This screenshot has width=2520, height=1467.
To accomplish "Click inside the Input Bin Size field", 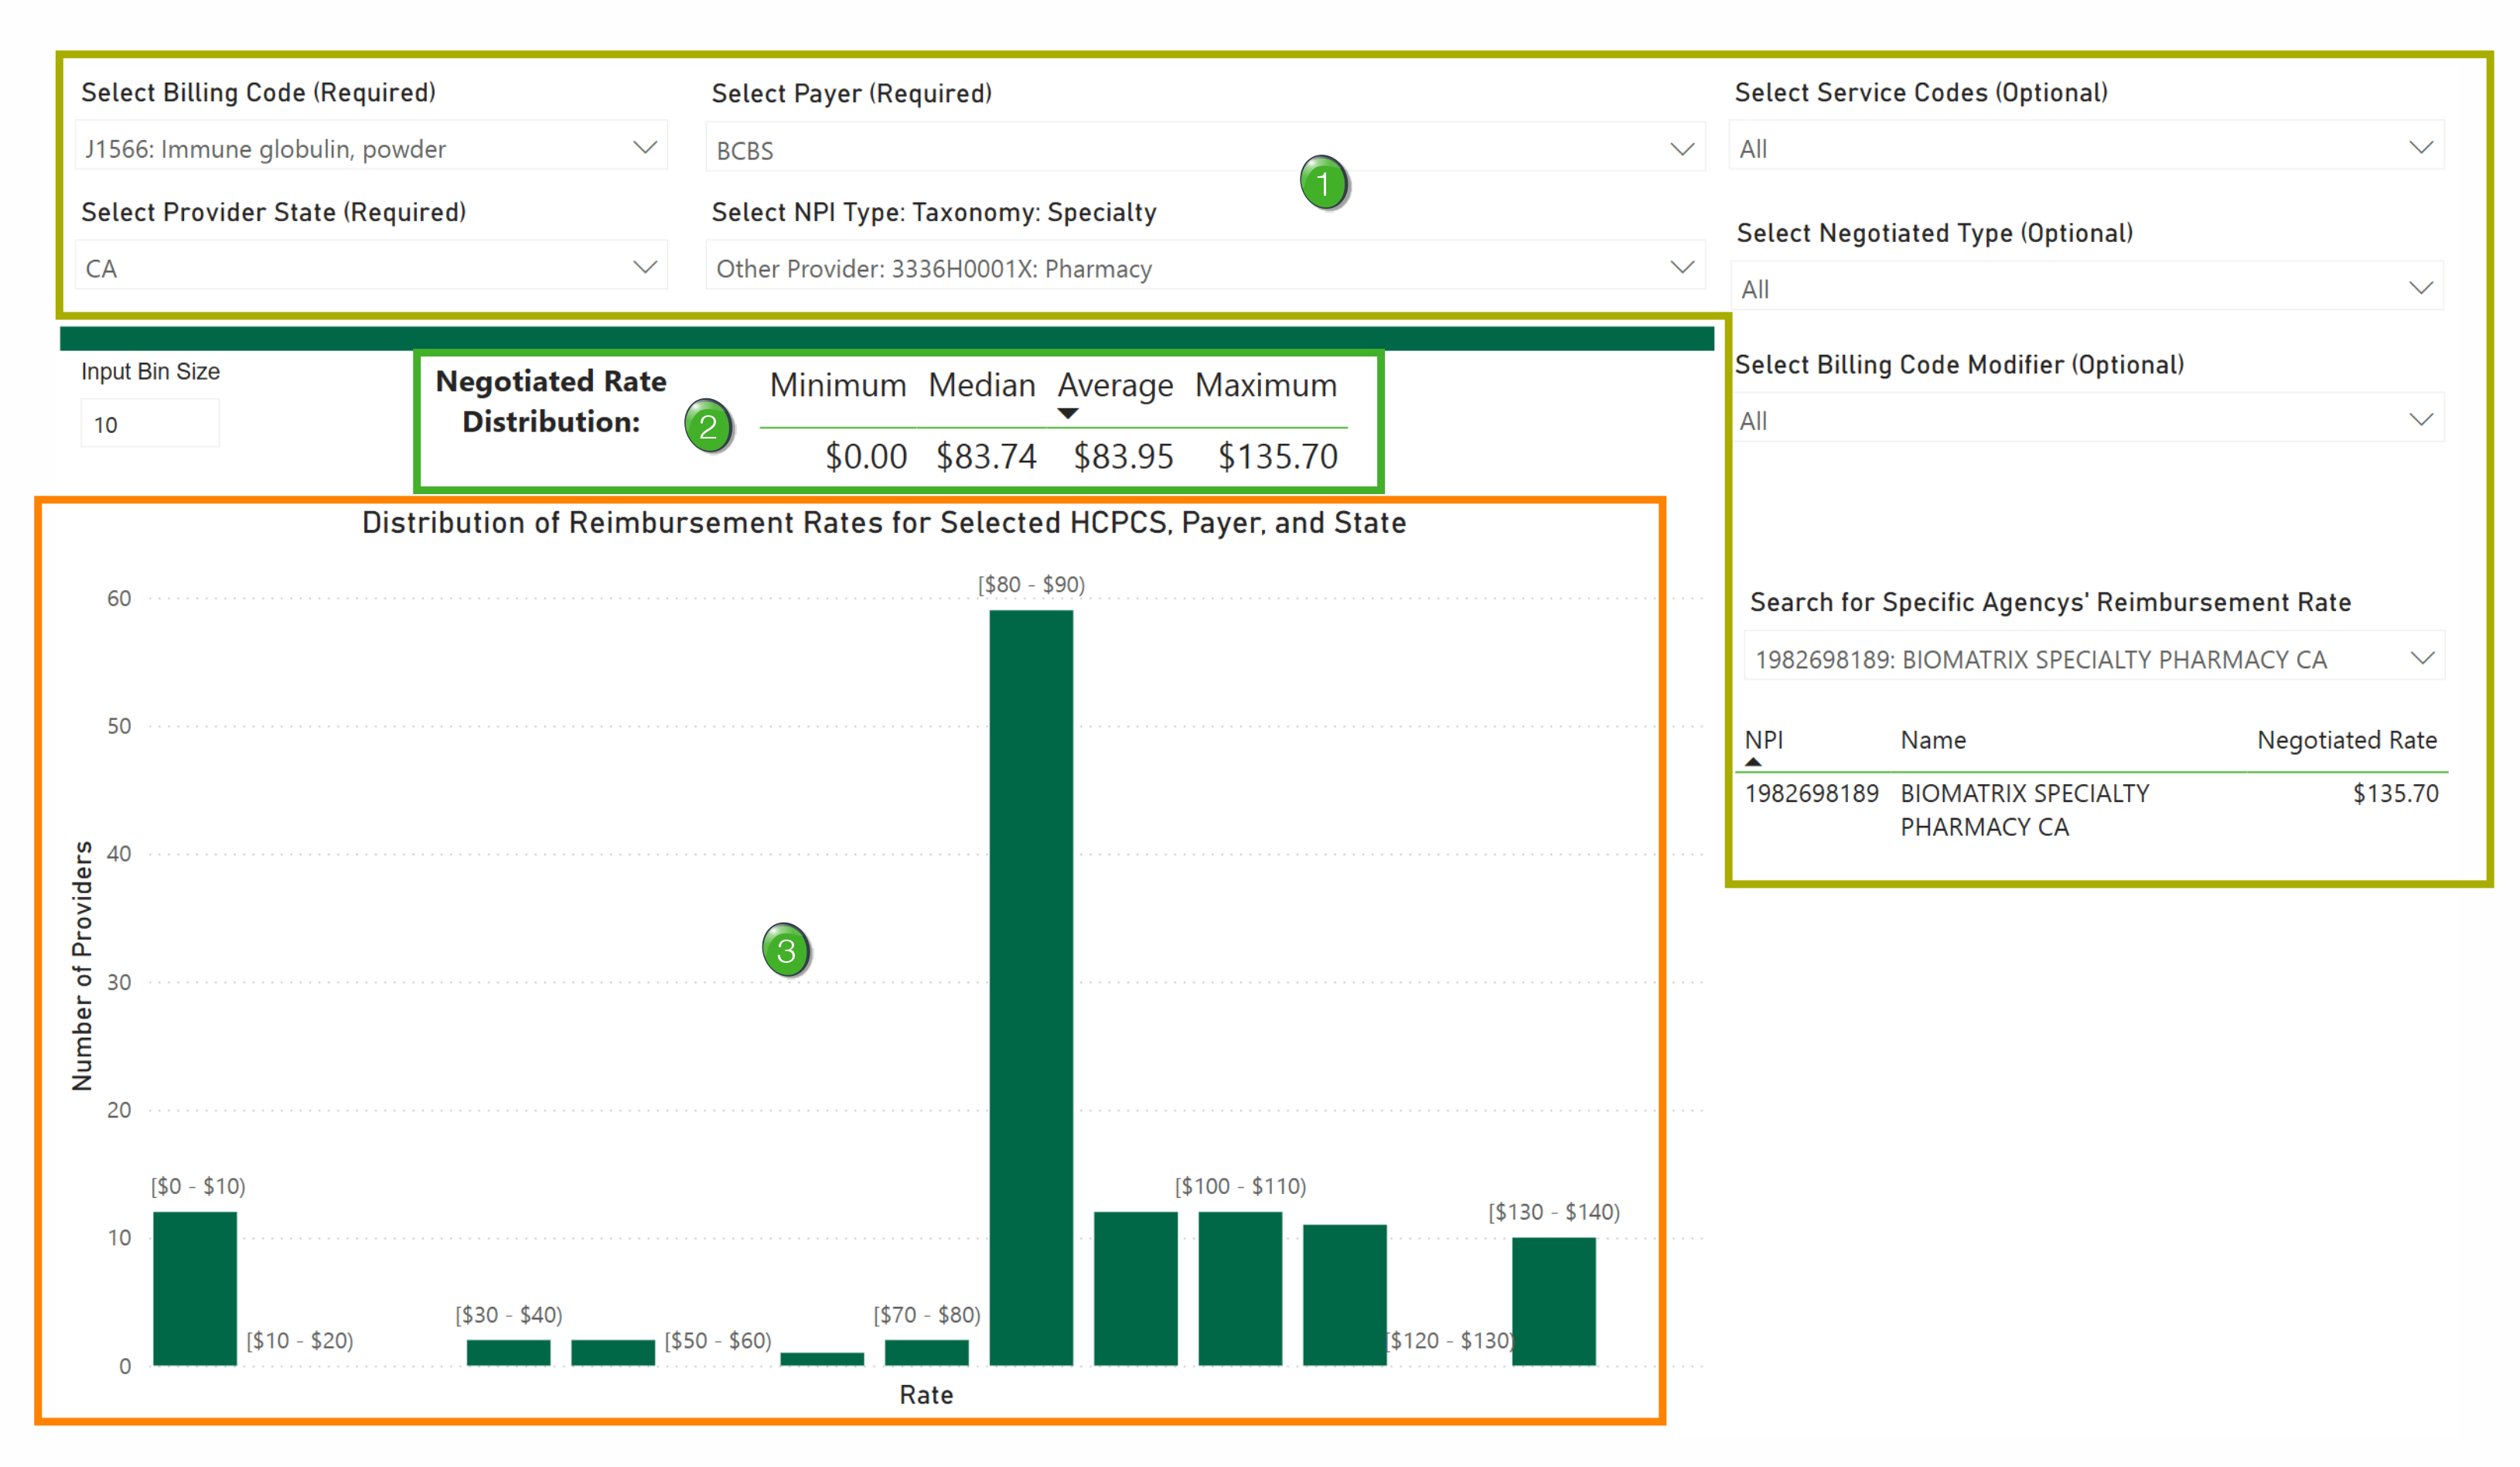I will [x=149, y=422].
